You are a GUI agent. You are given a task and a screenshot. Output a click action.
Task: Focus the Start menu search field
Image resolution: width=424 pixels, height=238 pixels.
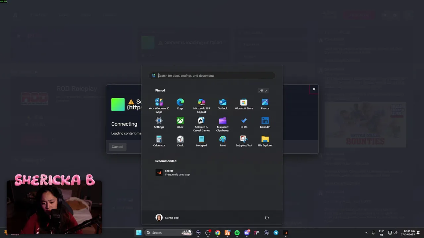click(212, 75)
